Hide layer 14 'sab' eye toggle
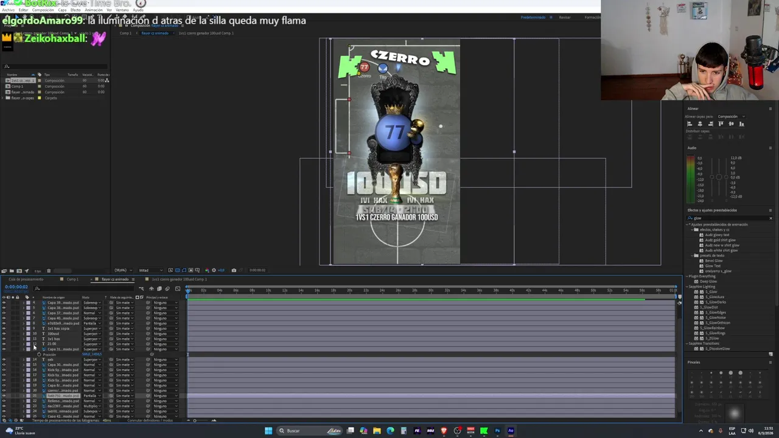 tap(4, 360)
